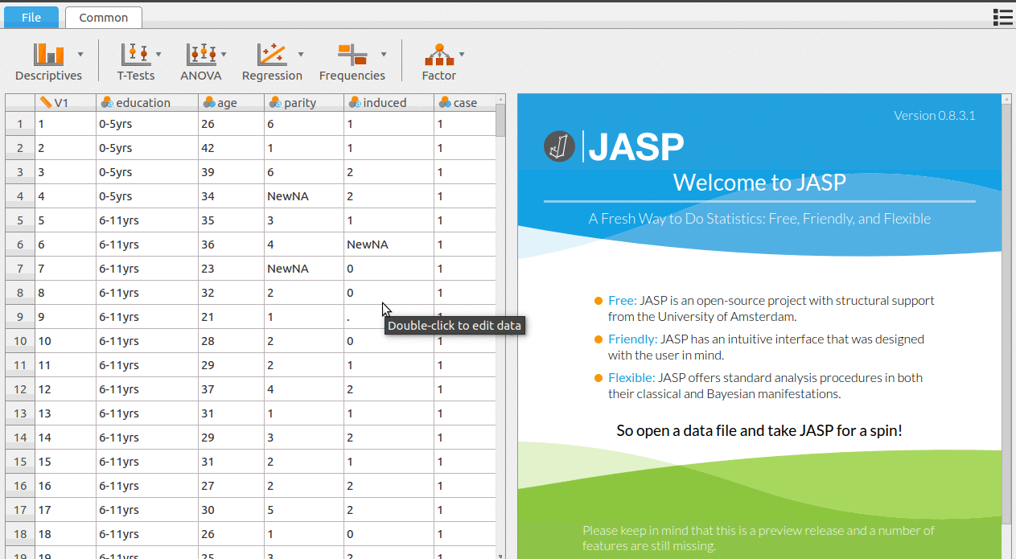Expand the Factor dropdown arrow

coord(462,55)
